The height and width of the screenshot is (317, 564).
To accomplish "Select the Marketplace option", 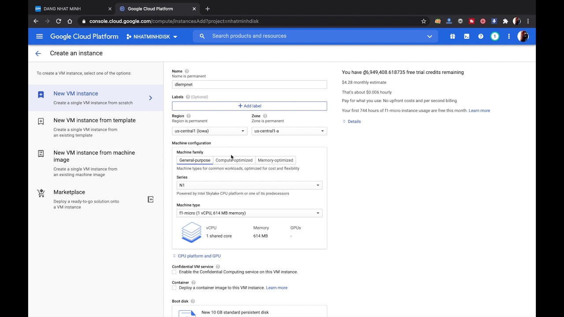I will [x=96, y=199].
